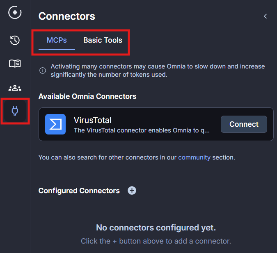
Task: Select the Connectors plug icon
Action: tap(15, 111)
